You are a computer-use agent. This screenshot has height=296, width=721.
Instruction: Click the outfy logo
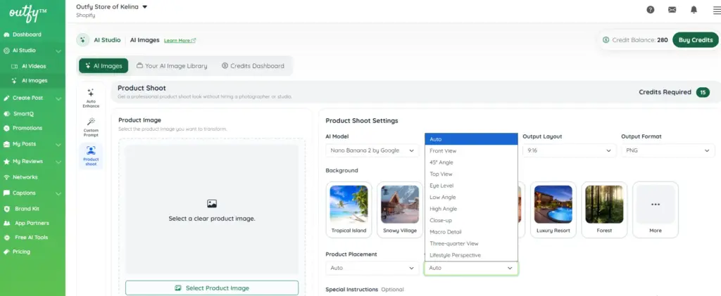click(28, 15)
